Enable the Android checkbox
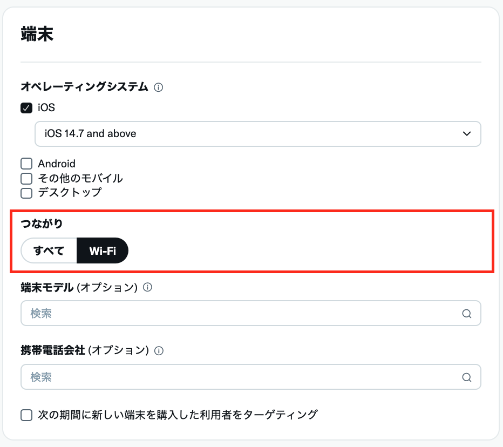This screenshot has width=503, height=447. tap(26, 164)
